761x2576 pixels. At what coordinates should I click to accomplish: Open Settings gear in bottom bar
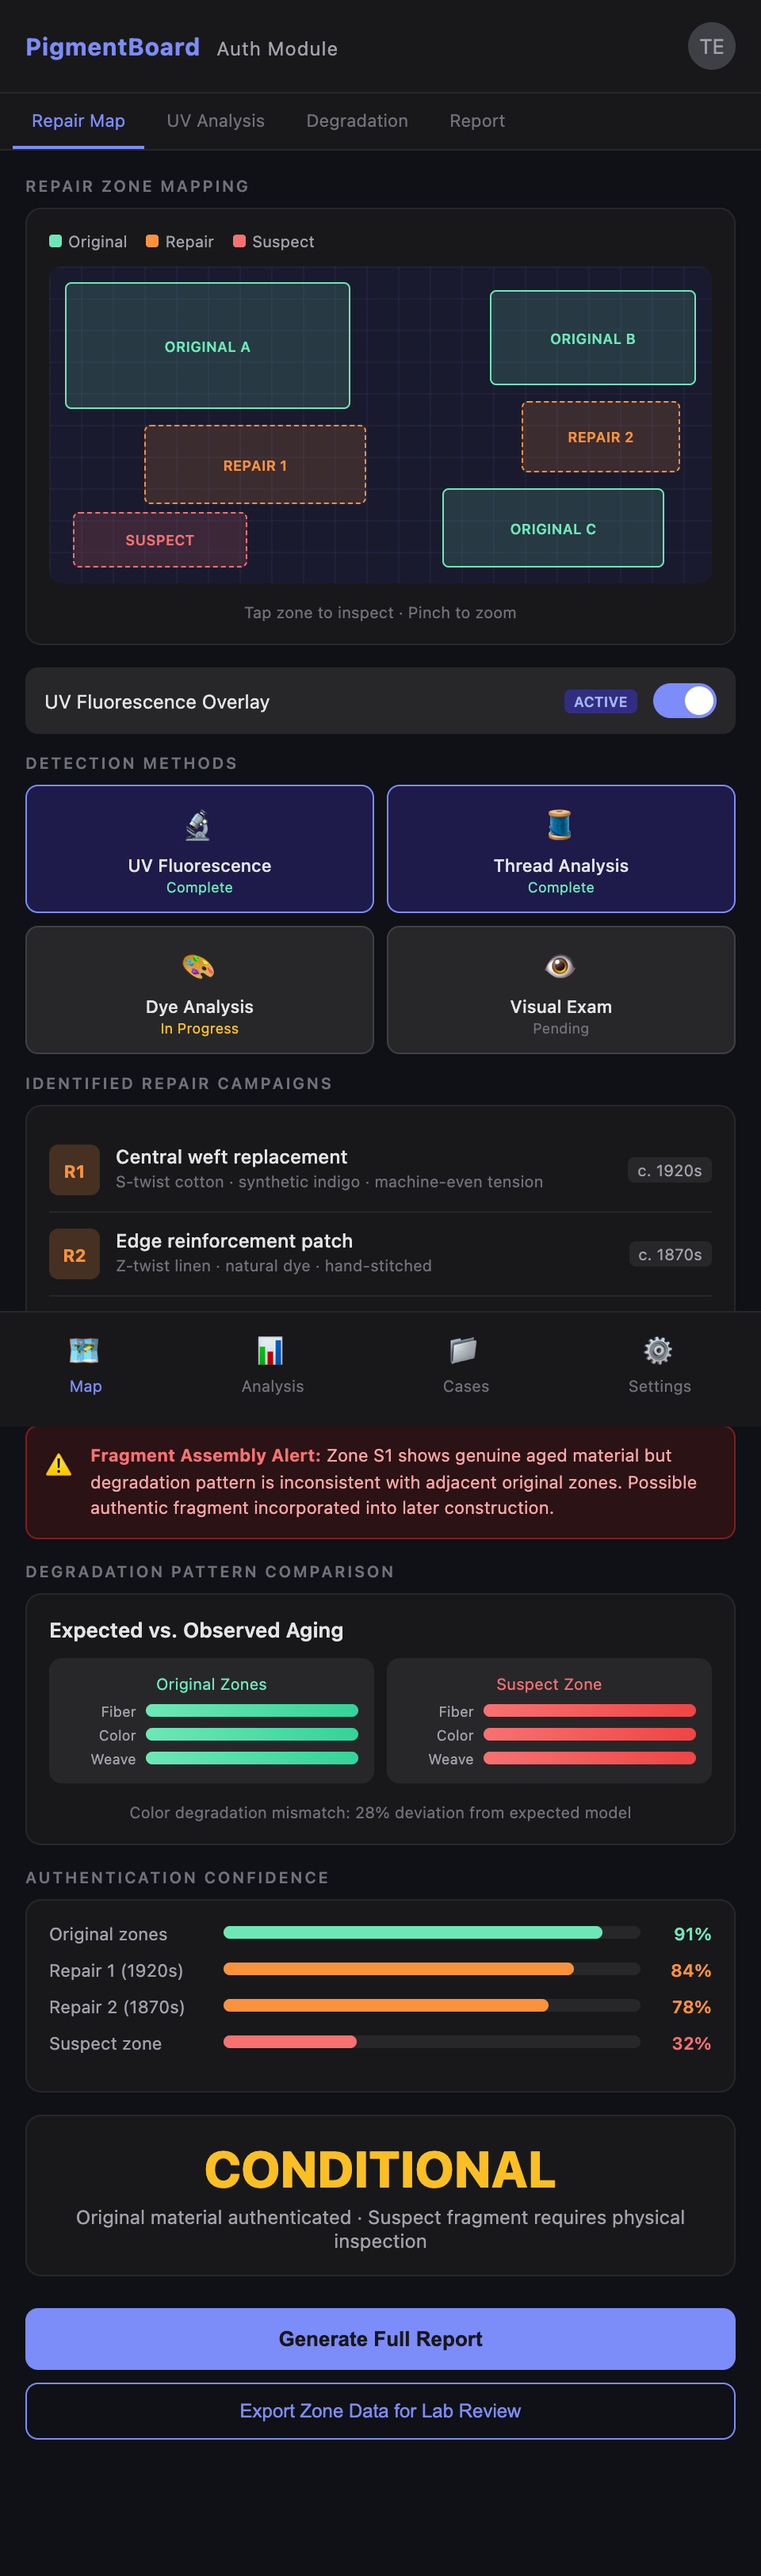pyautogui.click(x=658, y=1349)
